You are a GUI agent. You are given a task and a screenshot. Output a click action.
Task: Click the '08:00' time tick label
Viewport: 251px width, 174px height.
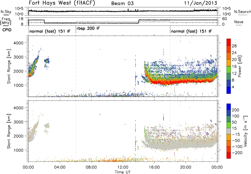(91, 167)
